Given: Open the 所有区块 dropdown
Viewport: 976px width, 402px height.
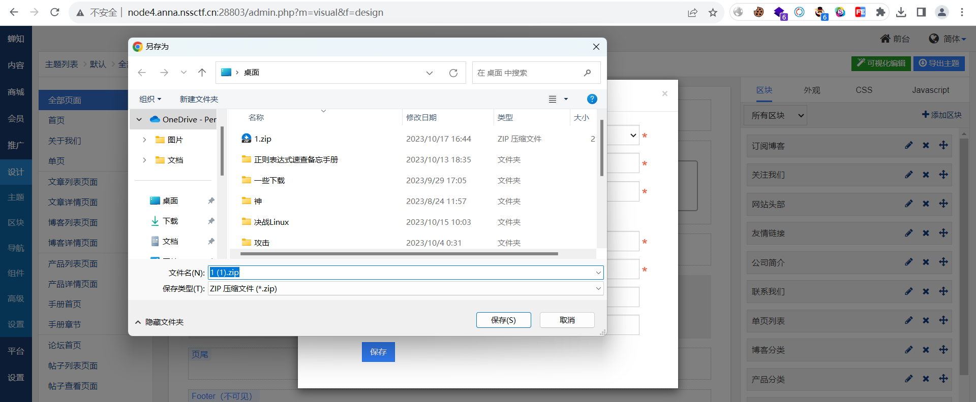Looking at the screenshot, I should tap(775, 116).
